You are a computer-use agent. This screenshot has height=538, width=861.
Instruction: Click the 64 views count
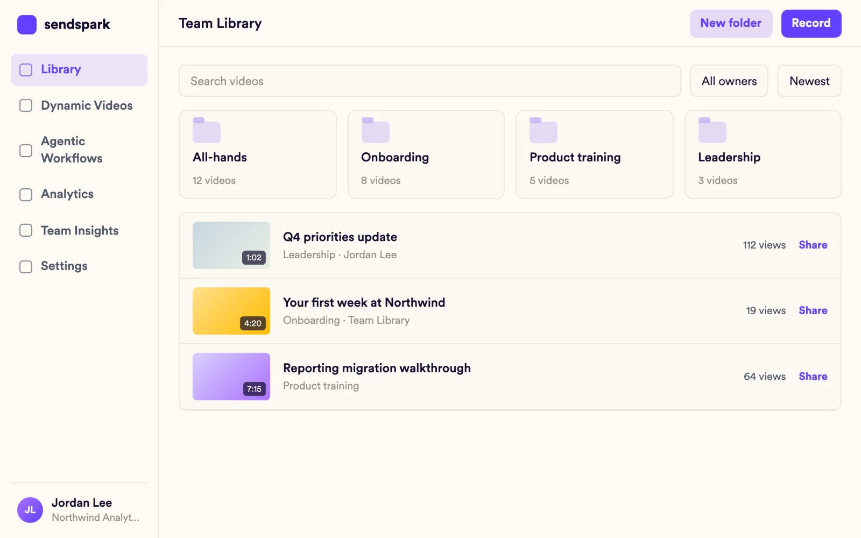click(x=765, y=377)
